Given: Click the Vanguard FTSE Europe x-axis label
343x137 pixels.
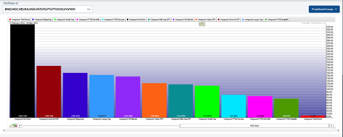Looking at the screenshot, I should (234, 119).
